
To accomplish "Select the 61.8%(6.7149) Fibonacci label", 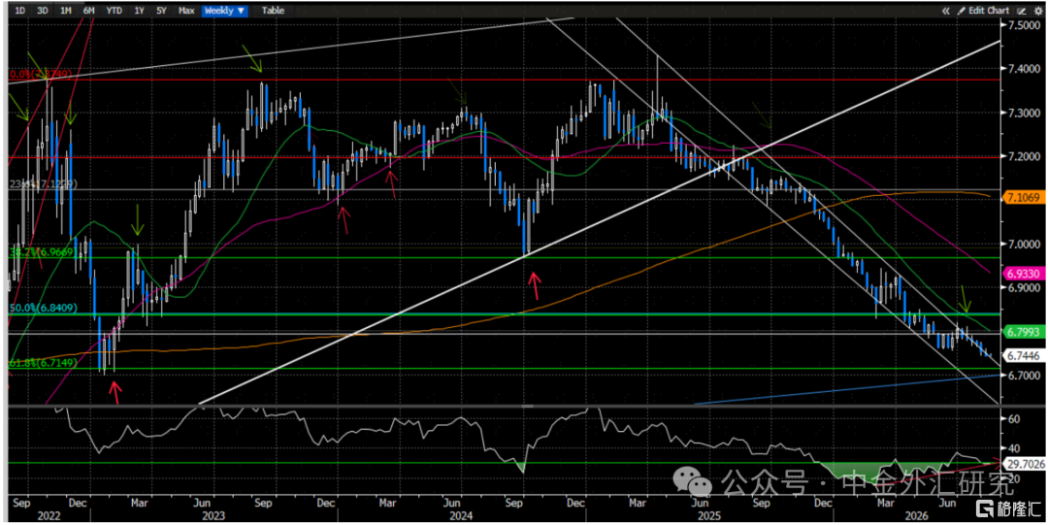I will 43,363.
